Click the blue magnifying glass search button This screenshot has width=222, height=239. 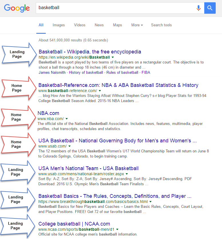pos(210,8)
